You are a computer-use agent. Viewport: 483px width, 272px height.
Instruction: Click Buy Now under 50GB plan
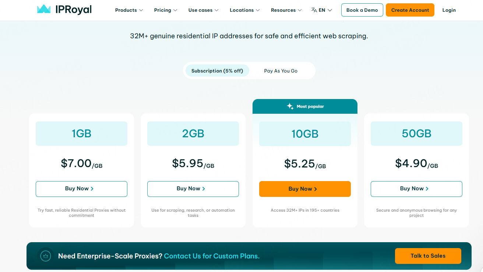coord(416,189)
